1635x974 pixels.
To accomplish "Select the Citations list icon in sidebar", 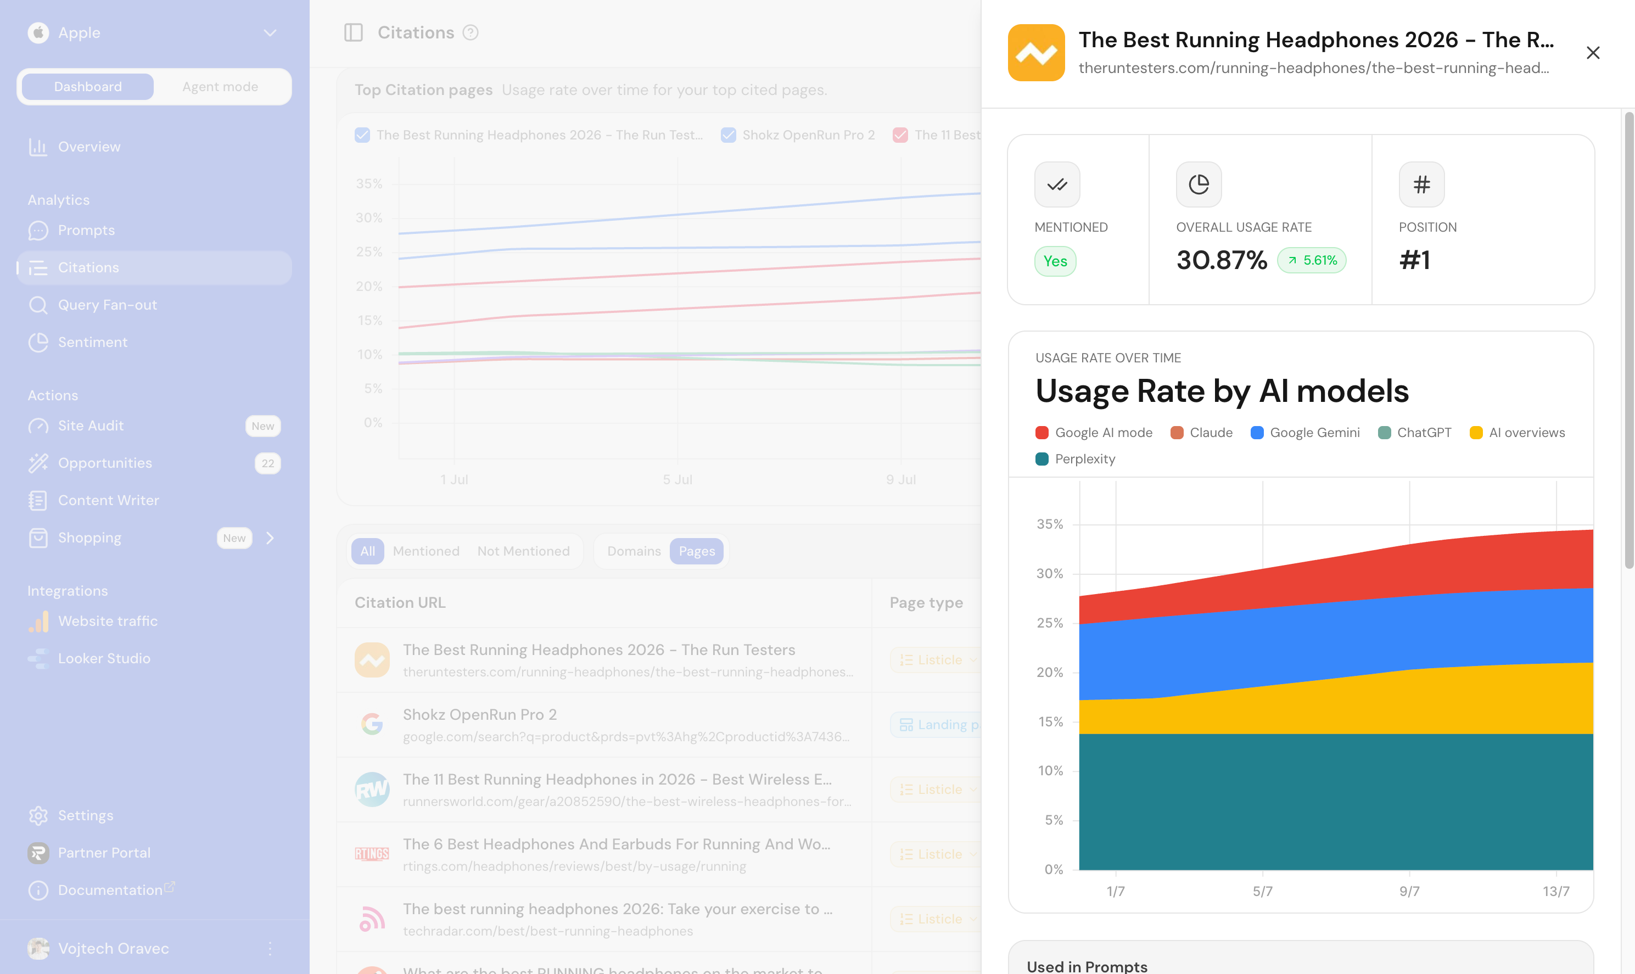I will [38, 268].
